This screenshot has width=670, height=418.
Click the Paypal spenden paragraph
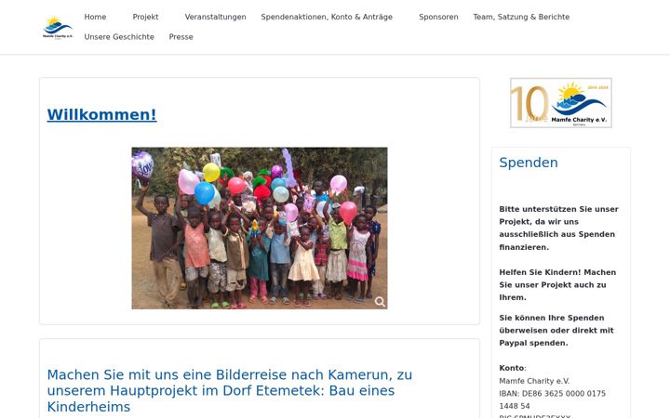point(556,331)
